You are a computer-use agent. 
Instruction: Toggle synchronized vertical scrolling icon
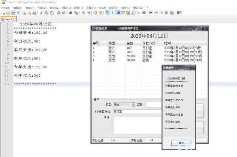[x=95, y=13]
